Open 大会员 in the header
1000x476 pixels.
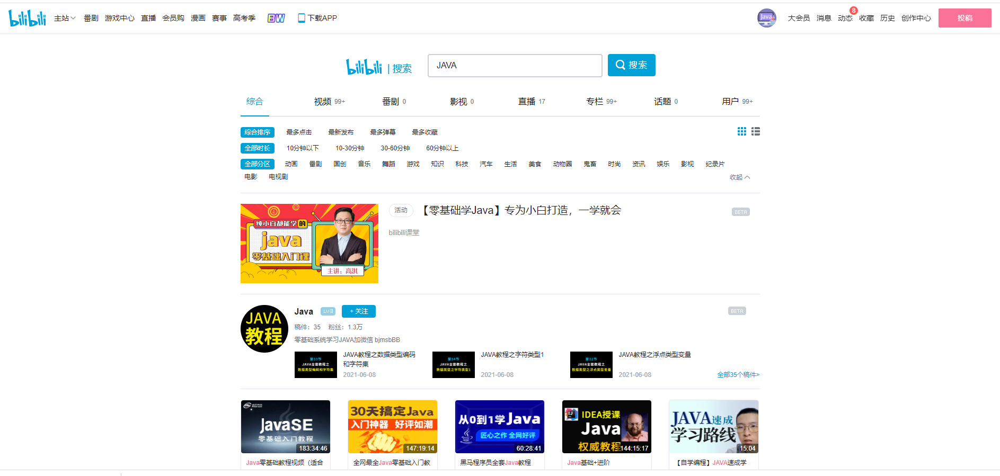pos(799,18)
